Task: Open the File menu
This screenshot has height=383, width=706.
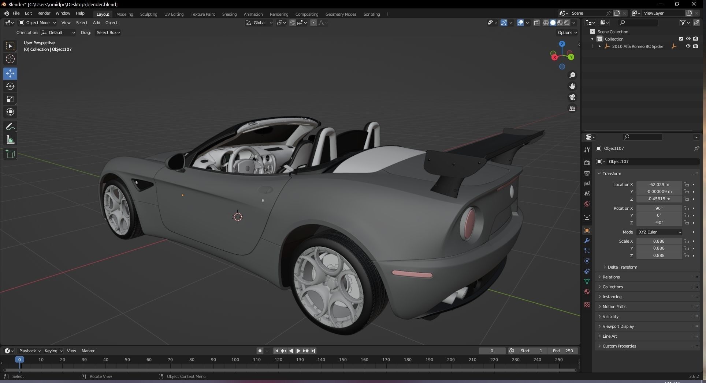Action: pyautogui.click(x=16, y=13)
